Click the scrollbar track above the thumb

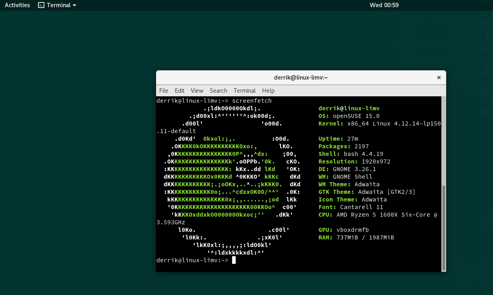443,140
